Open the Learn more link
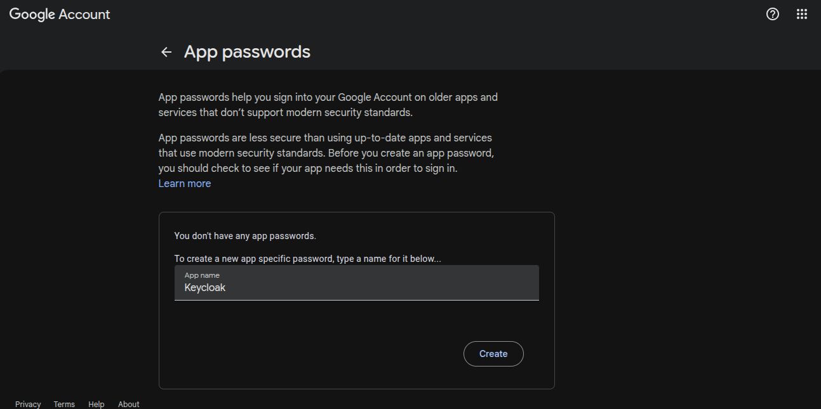Viewport: 821px width, 409px height. pos(185,183)
